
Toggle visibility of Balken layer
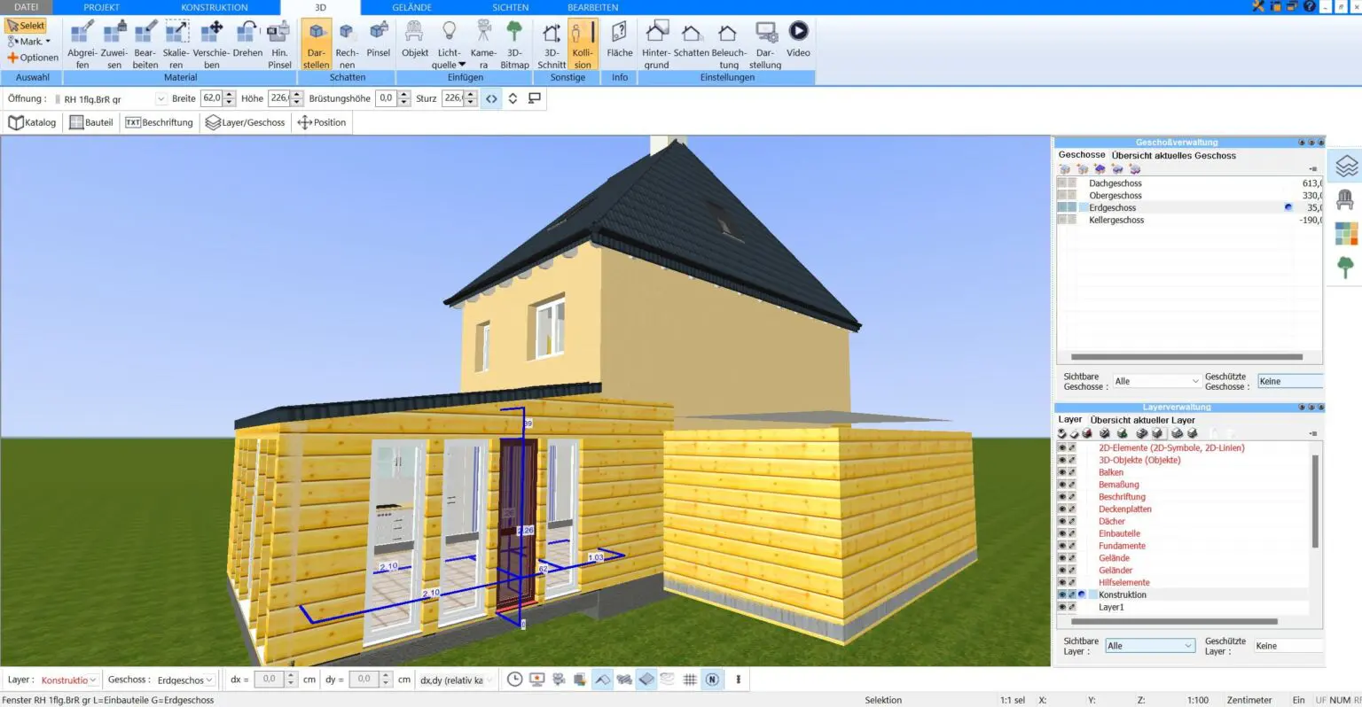point(1061,472)
